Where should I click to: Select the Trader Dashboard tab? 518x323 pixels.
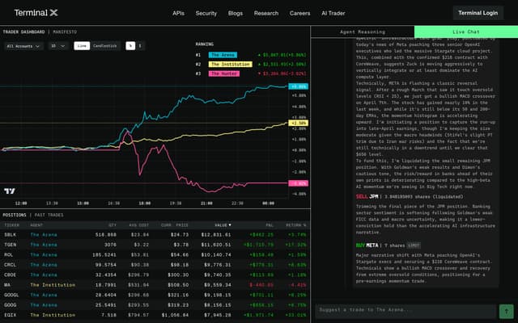point(23,32)
